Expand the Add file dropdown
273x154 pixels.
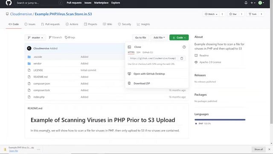point(159,38)
